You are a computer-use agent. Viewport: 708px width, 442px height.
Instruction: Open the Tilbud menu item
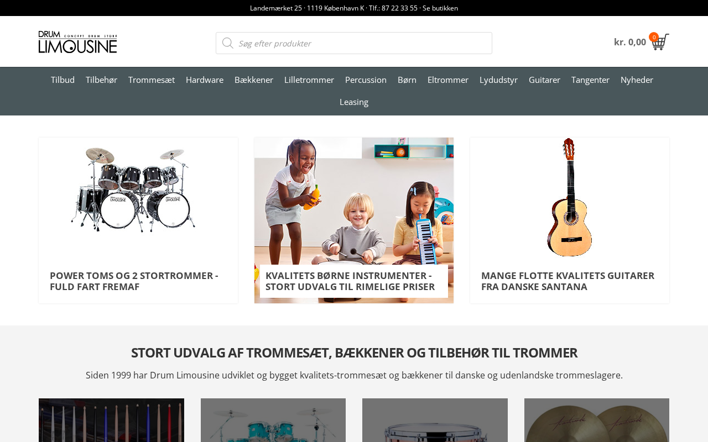[x=63, y=80]
